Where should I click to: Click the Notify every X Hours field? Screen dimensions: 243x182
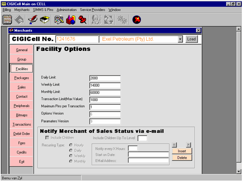[x=133, y=148]
